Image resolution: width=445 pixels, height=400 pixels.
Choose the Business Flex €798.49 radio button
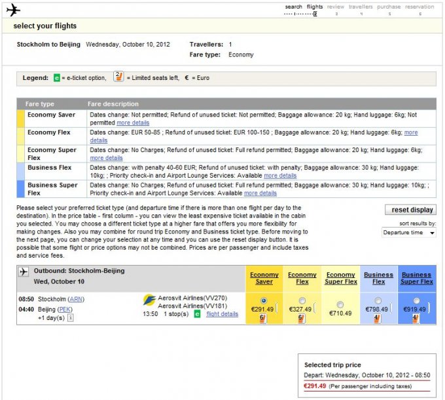pyautogui.click(x=378, y=301)
